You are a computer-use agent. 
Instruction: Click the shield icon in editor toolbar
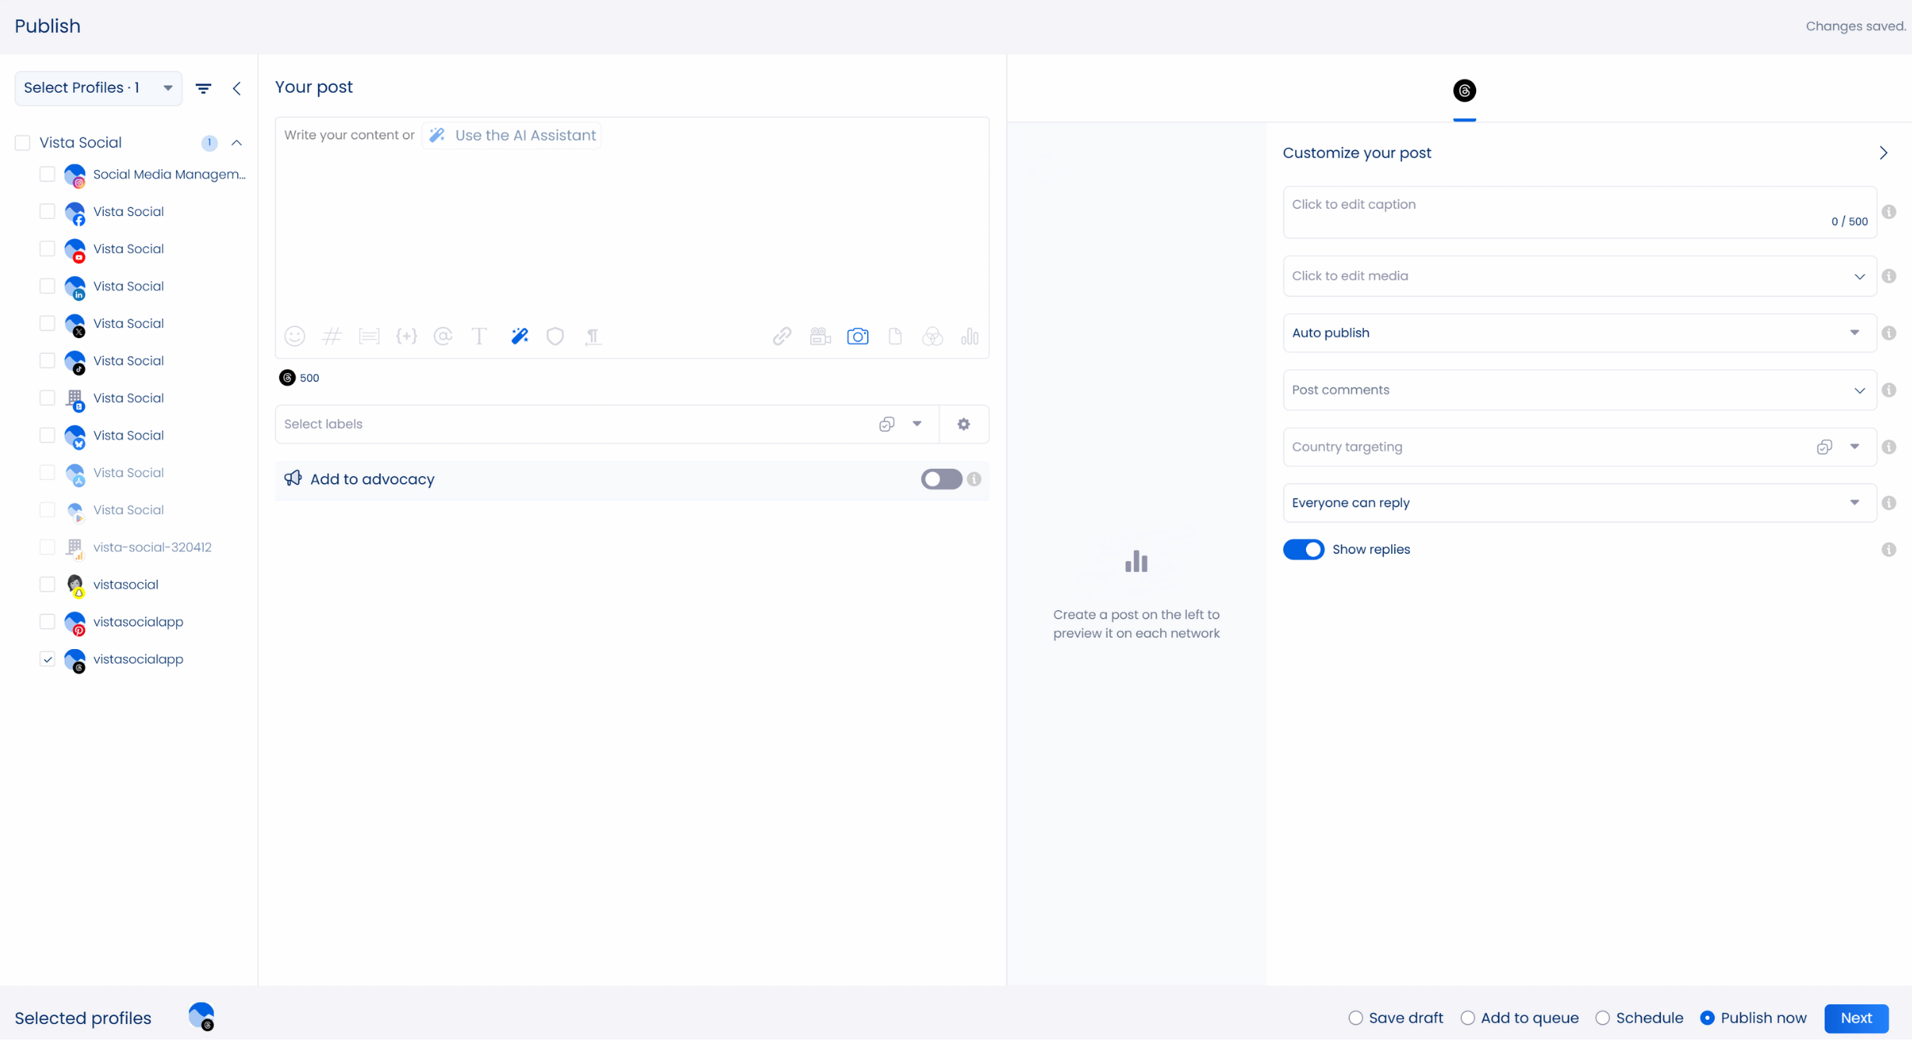point(555,336)
